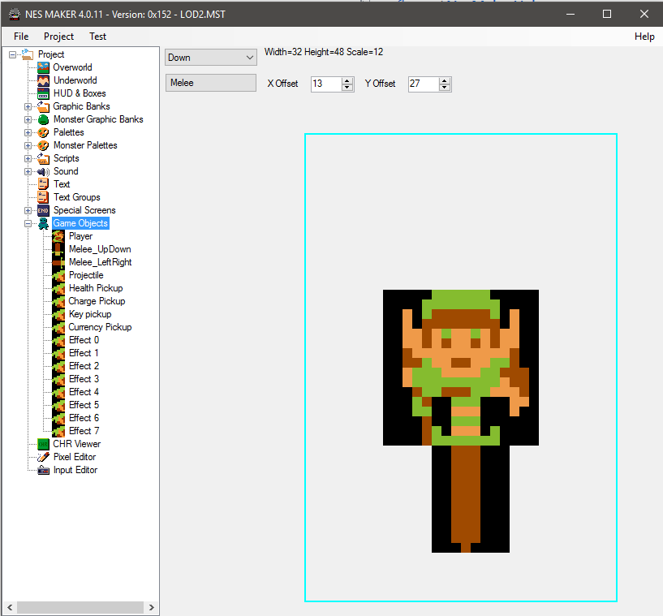The width and height of the screenshot is (663, 616).
Task: Click the Melee button
Action: pyautogui.click(x=210, y=83)
